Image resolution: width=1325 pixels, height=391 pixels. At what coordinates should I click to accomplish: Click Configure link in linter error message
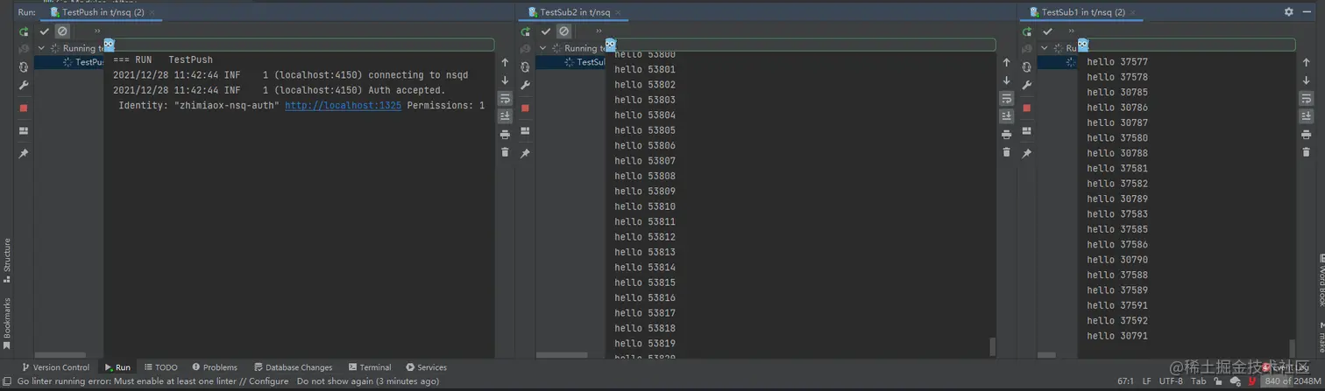pos(268,381)
